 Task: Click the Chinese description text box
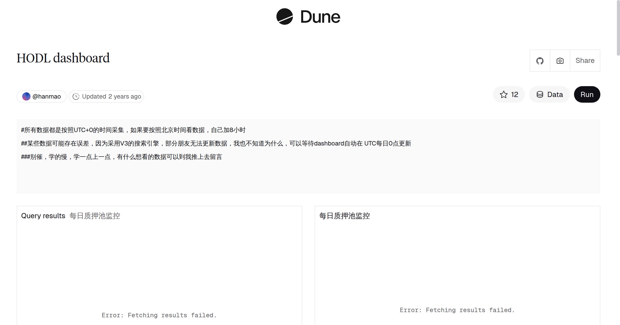pyautogui.click(x=308, y=156)
